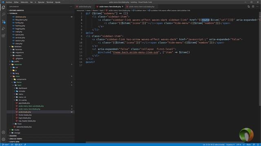Open the Ejecutar menu
This screenshot has height=146, width=261.
pyautogui.click(x=41, y=2)
